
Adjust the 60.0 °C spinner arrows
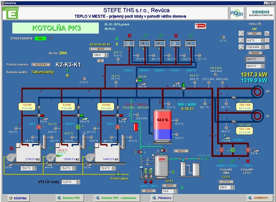coord(262,66)
